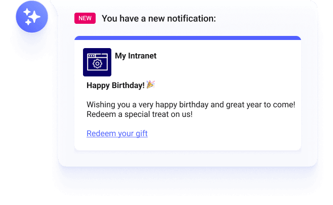Select the pink NEW badge

(x=85, y=18)
